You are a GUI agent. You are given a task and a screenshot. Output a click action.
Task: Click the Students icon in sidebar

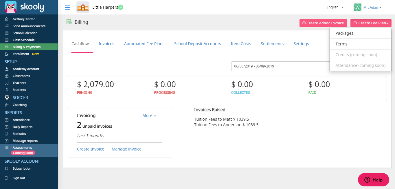tap(7, 90)
